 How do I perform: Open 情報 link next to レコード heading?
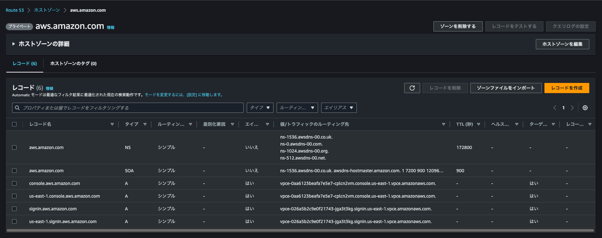(x=50, y=89)
